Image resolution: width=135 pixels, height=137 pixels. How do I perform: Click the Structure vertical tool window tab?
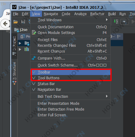tap(14, 73)
